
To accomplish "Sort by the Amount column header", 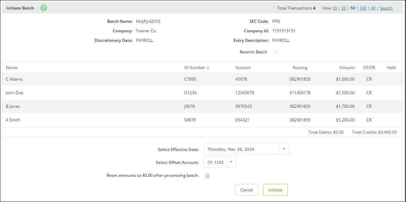I will click(x=347, y=68).
